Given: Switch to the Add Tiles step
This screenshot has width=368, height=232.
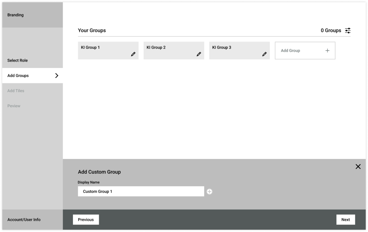Looking at the screenshot, I should tap(16, 91).
